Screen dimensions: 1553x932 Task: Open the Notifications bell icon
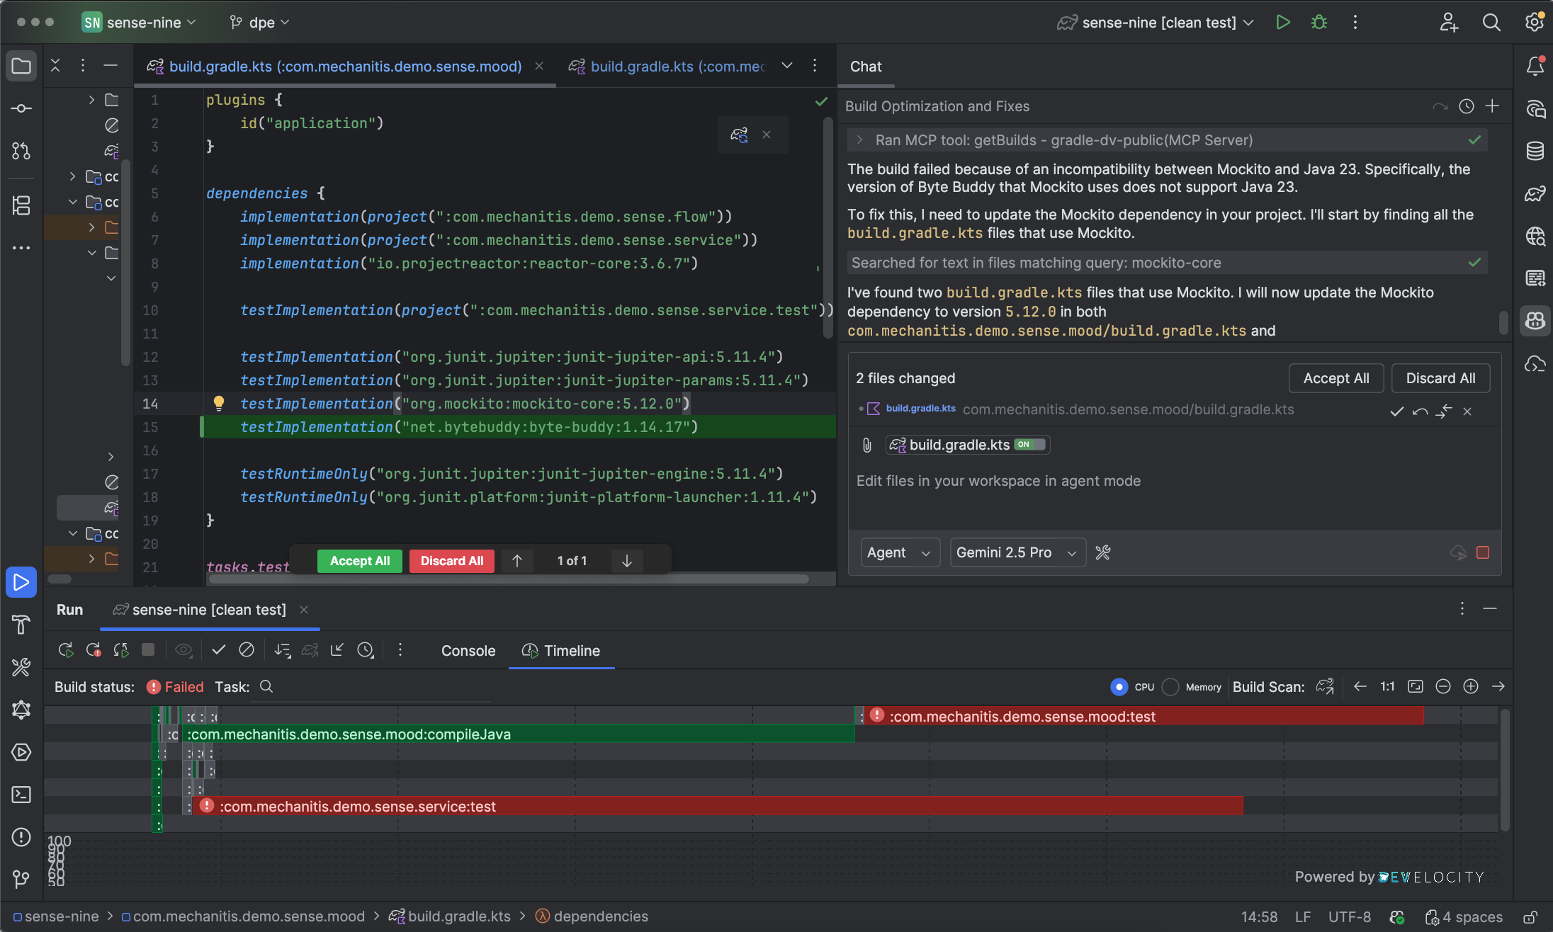point(1535,67)
